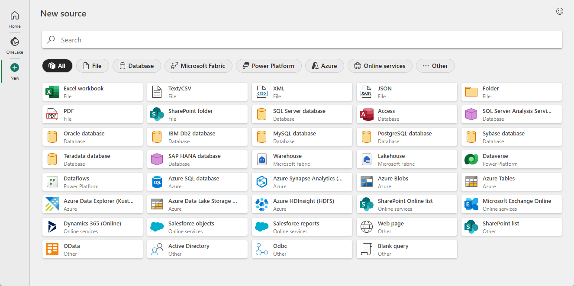Focus the Search sources field
The image size is (574, 286).
[302, 40]
